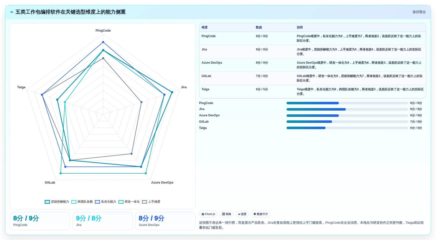Click the Taiga cell in the table
The image size is (436, 240).
click(x=205, y=89)
